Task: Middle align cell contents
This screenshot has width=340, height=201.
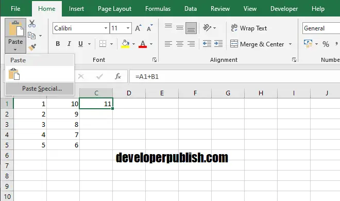Action: pyautogui.click(x=180, y=28)
